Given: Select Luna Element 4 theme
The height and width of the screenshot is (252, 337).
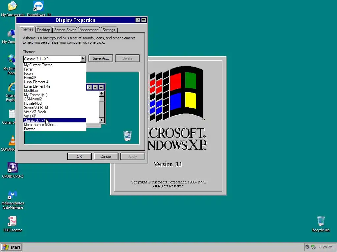Looking at the screenshot, I should [x=55, y=82].
